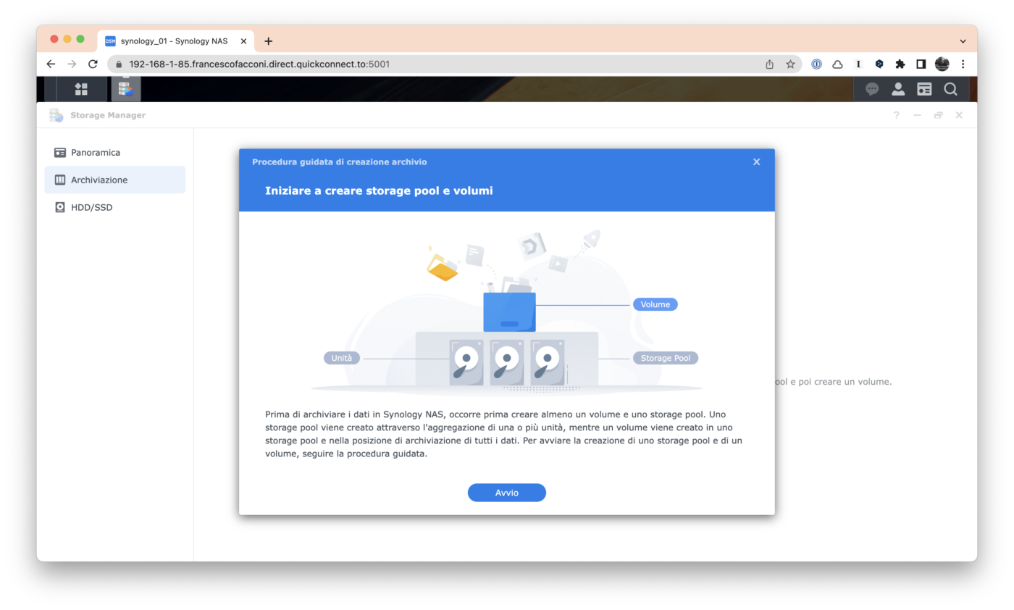Open the Chrome three-dot menu

point(963,64)
